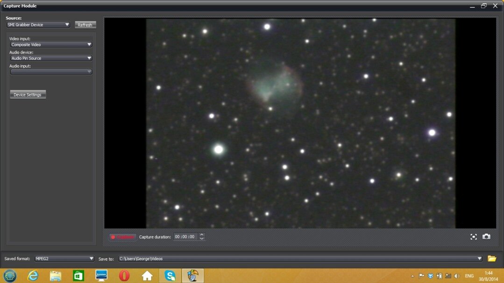Expand the Video input dropdown

[51, 45]
